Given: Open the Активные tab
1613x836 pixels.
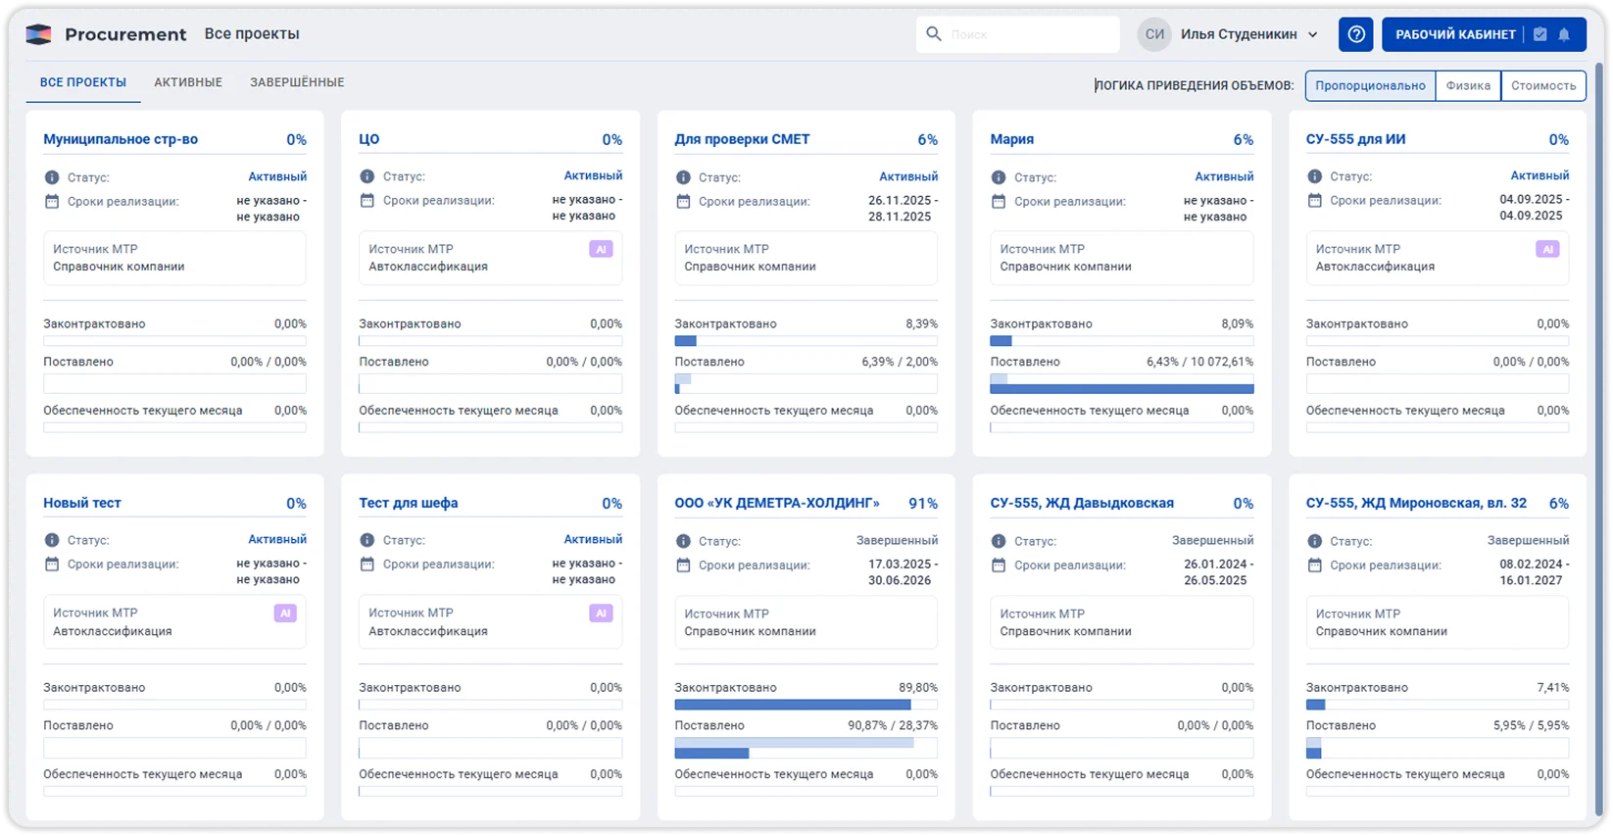Looking at the screenshot, I should click(x=188, y=82).
